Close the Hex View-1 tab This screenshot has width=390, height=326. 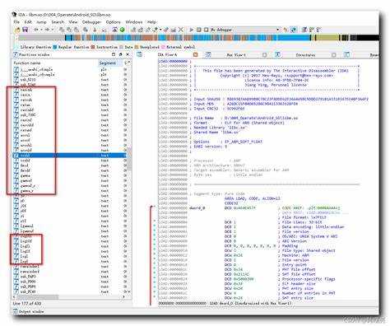264,55
